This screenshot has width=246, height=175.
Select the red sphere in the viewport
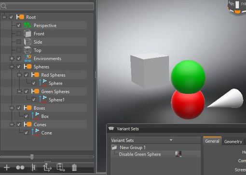point(188,106)
